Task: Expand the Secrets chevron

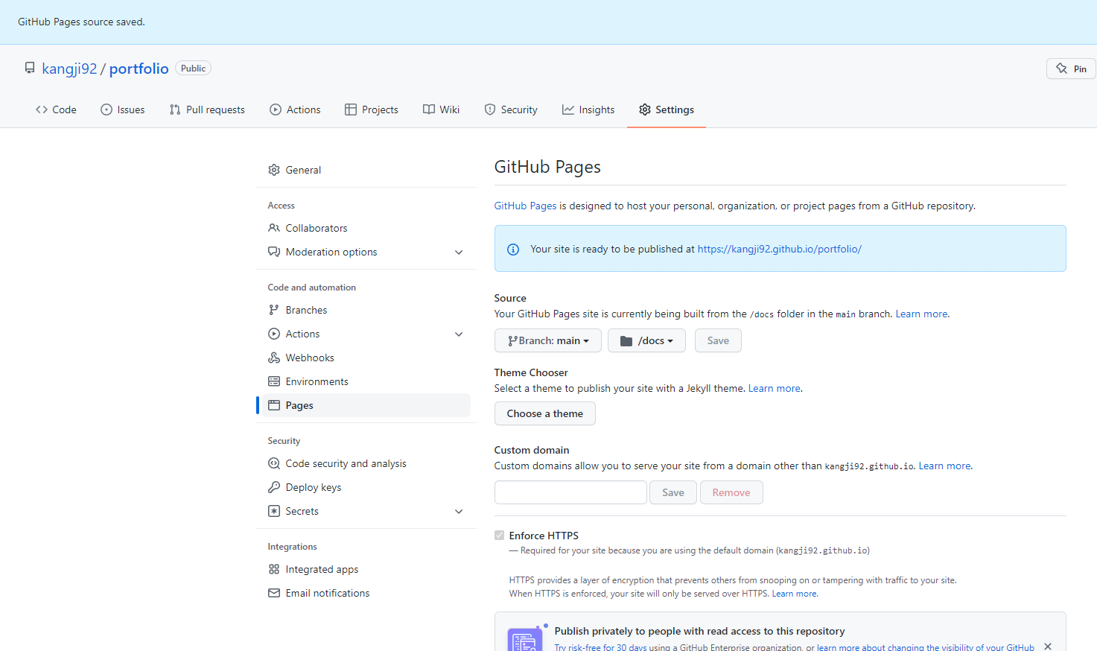Action: click(459, 512)
